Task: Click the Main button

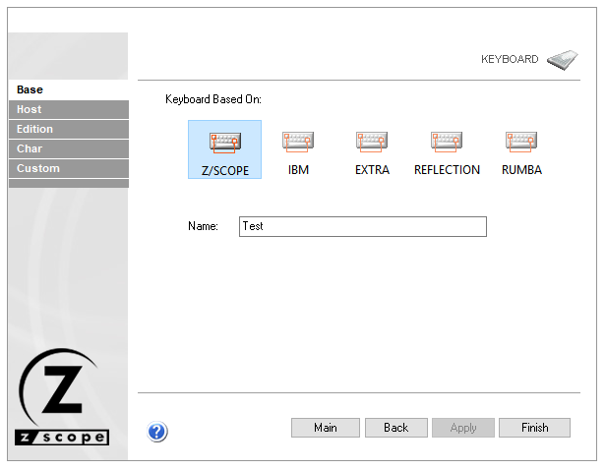Action: [326, 428]
